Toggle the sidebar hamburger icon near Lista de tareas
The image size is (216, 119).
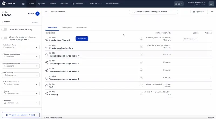[x=46, y=12]
